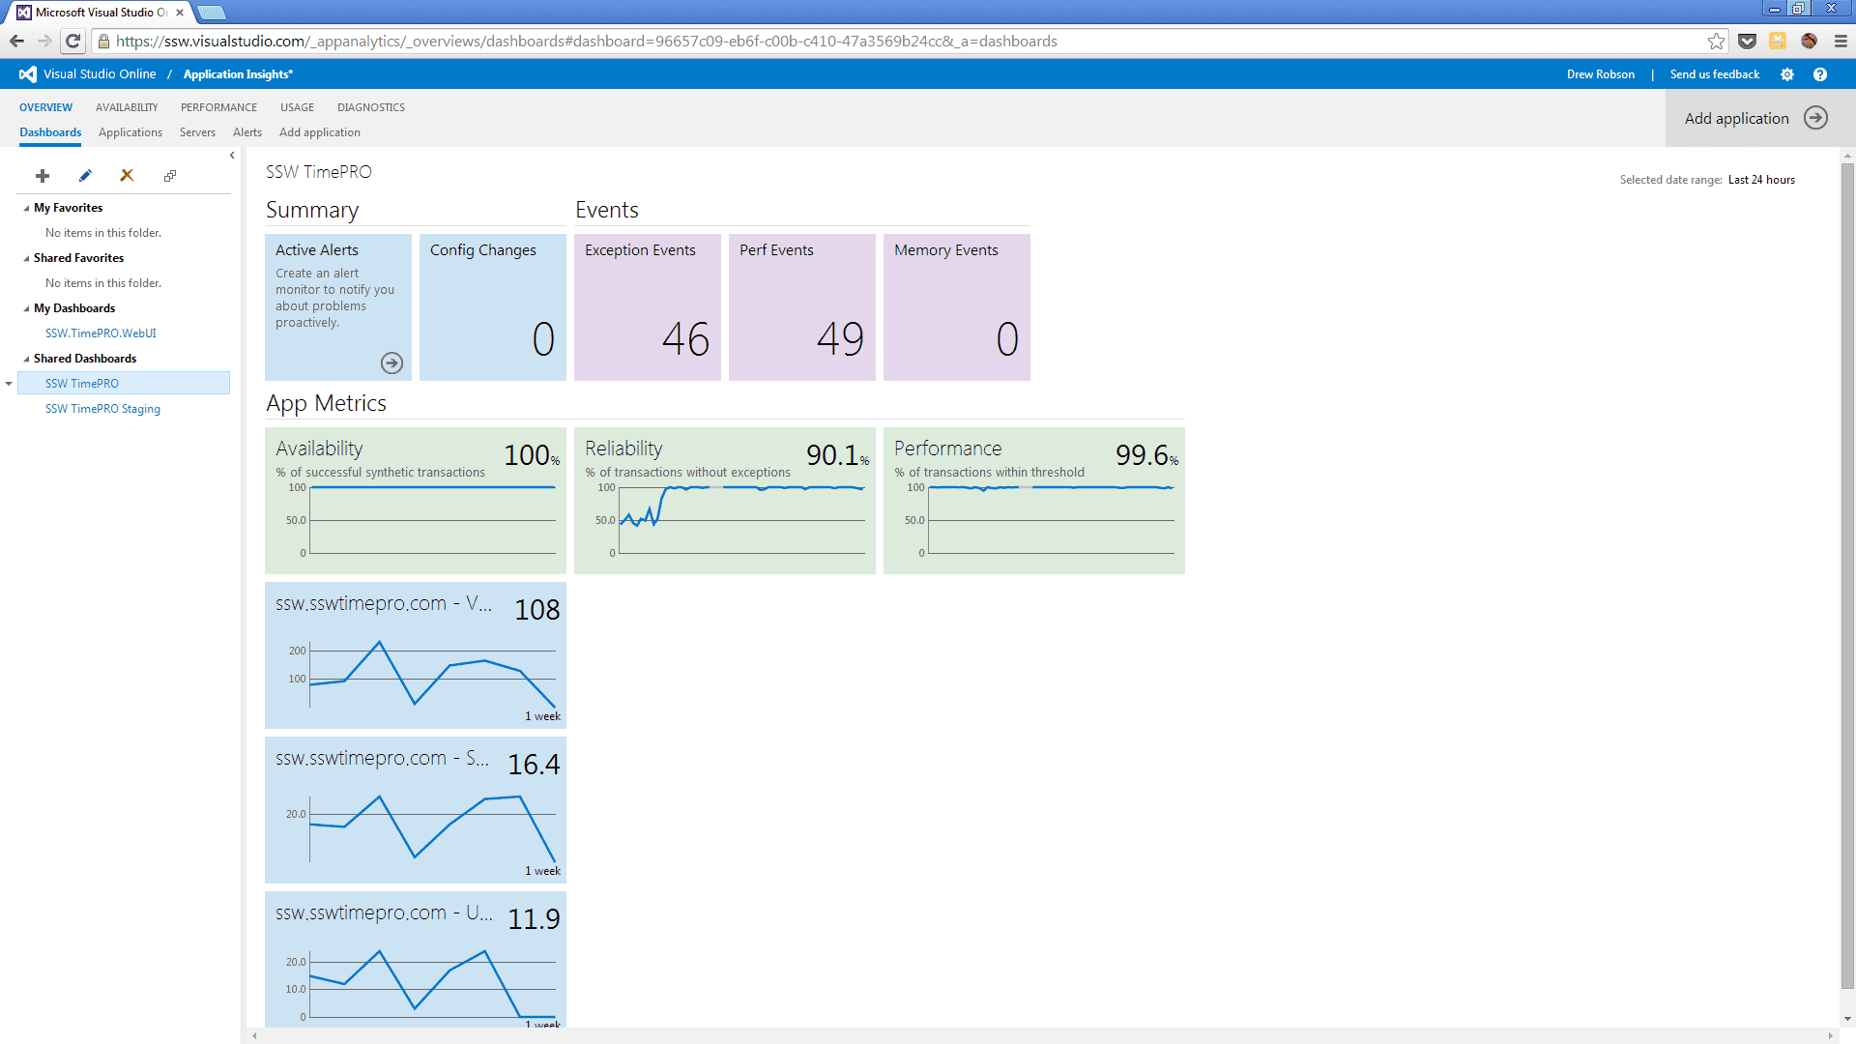
Task: Collapse the sidebar with the chevron arrow
Action: click(x=232, y=156)
